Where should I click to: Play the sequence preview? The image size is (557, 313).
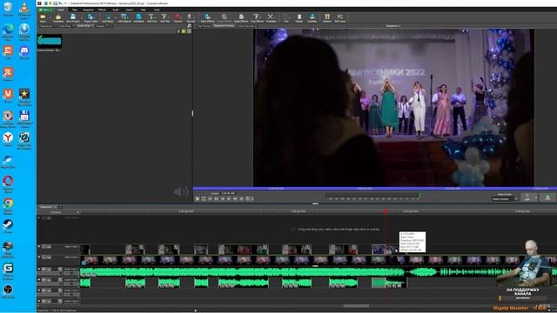click(x=198, y=199)
